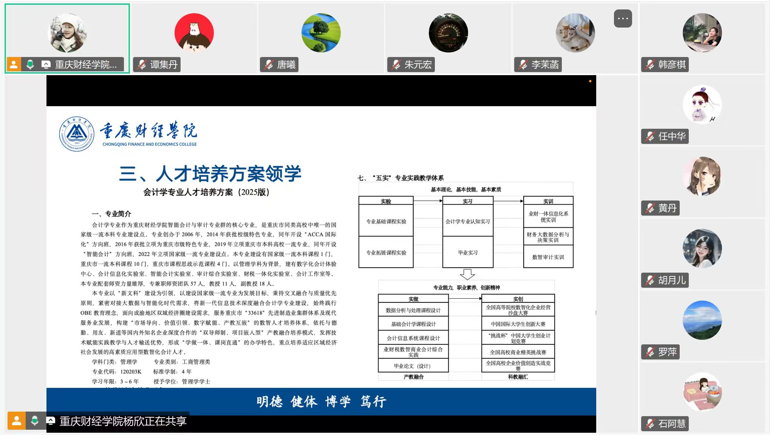Select 韩彦棋's avatar photo
Image resolution: width=770 pixels, height=435 pixels.
(702, 33)
